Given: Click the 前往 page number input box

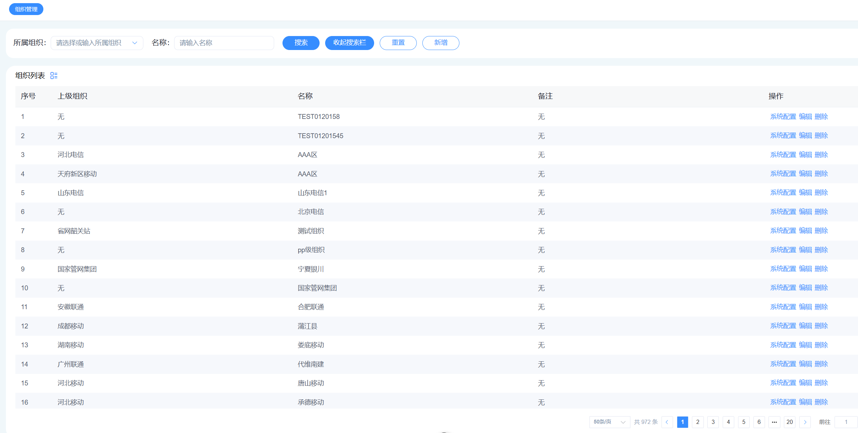Looking at the screenshot, I should click(x=845, y=422).
